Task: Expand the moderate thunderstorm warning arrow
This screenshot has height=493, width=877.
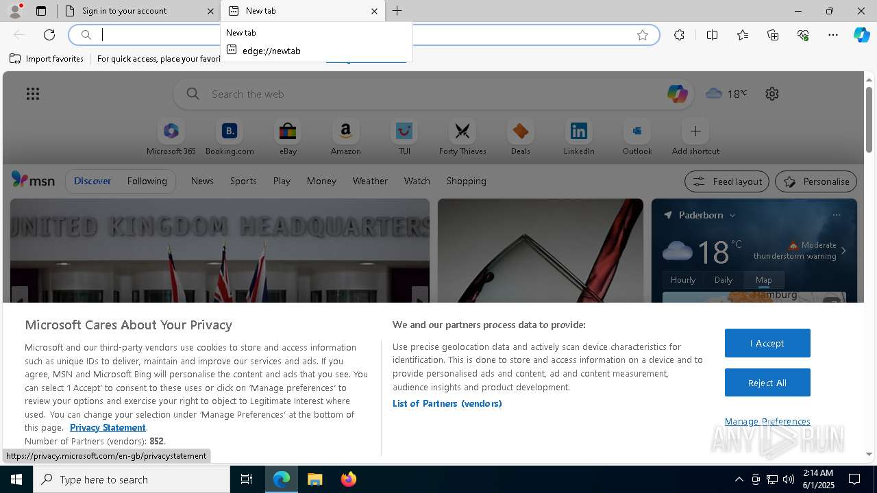Action: point(843,251)
